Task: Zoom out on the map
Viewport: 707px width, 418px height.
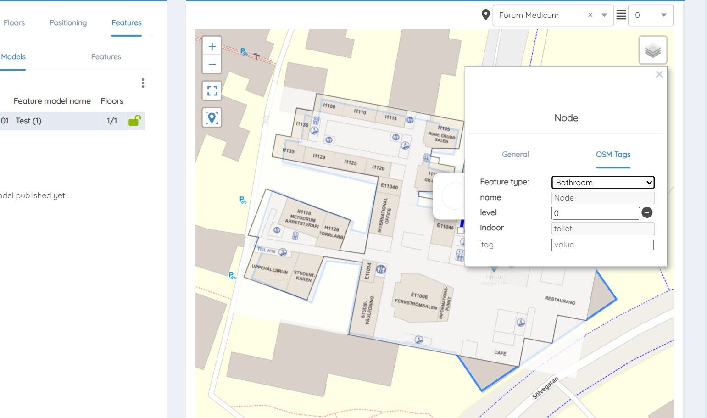Action: click(x=212, y=64)
